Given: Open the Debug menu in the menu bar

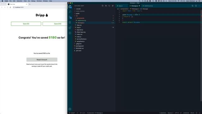Looking at the screenshot, I should [x=33, y=1].
